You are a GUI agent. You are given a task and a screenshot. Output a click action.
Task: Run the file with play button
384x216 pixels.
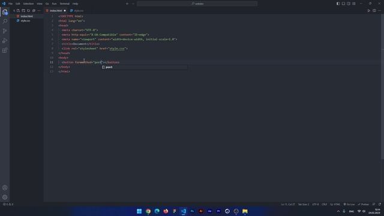click(369, 11)
